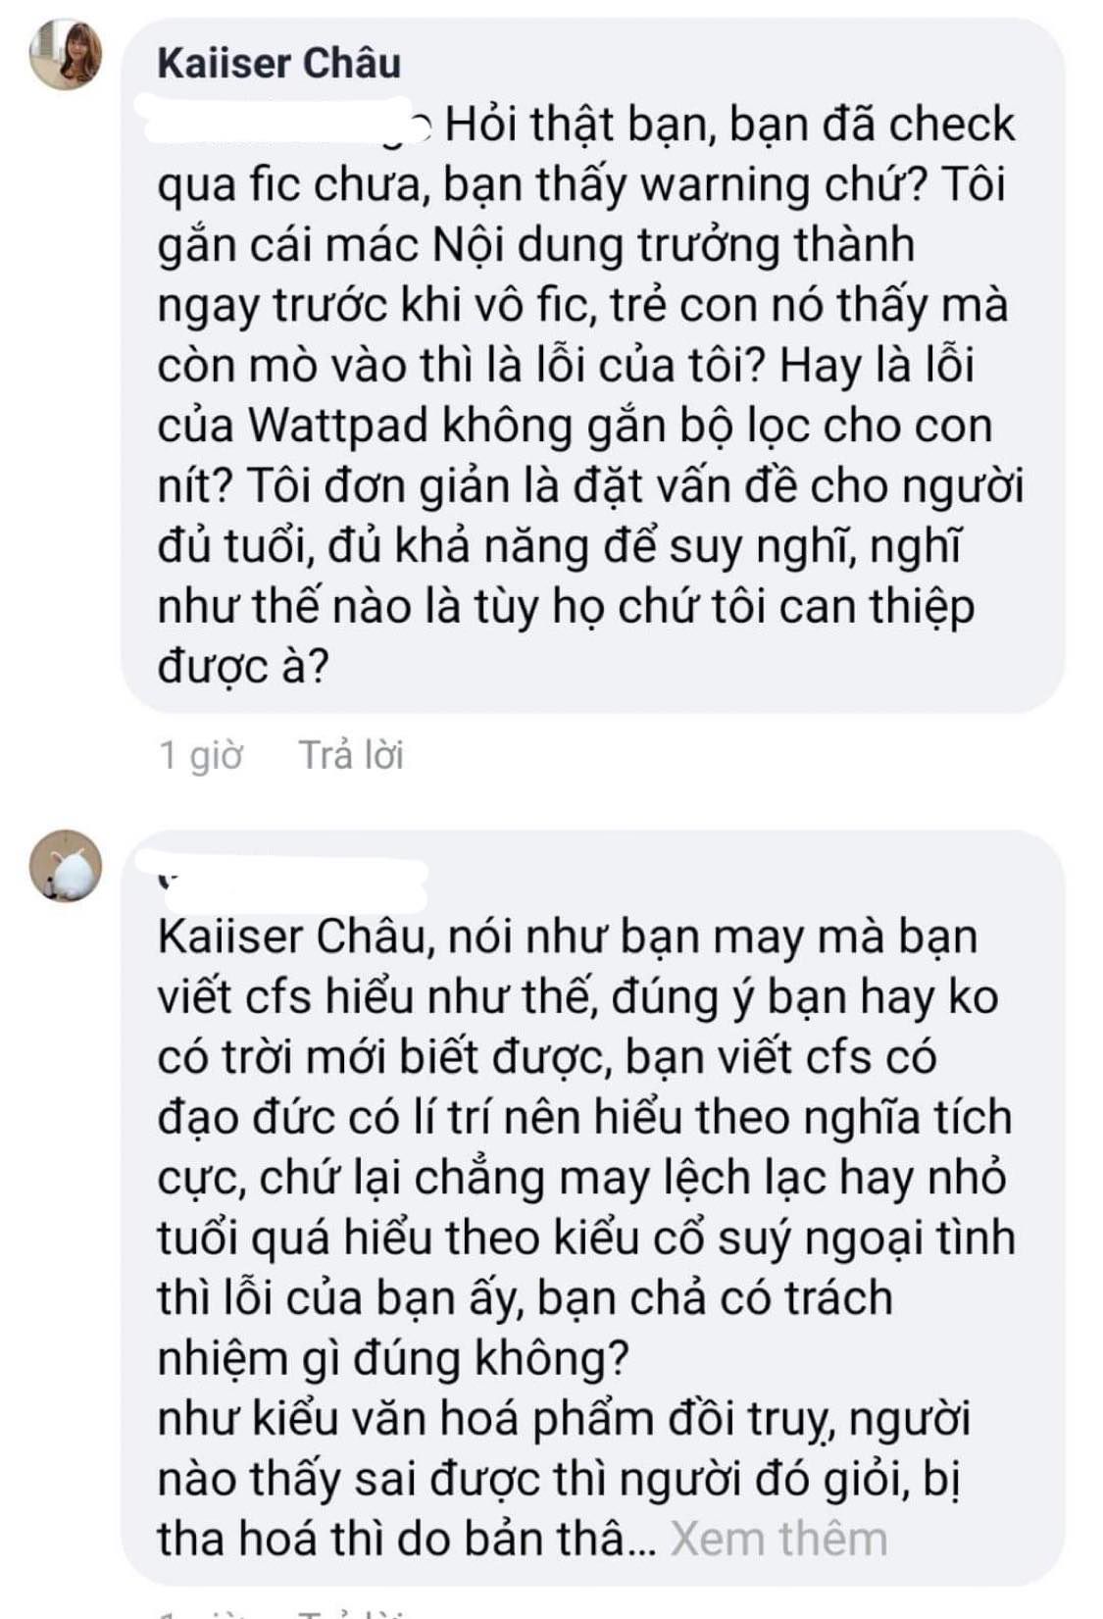1103x1619 pixels.
Task: Click the cut-off timestamp below second comment
Action: click(201, 1613)
